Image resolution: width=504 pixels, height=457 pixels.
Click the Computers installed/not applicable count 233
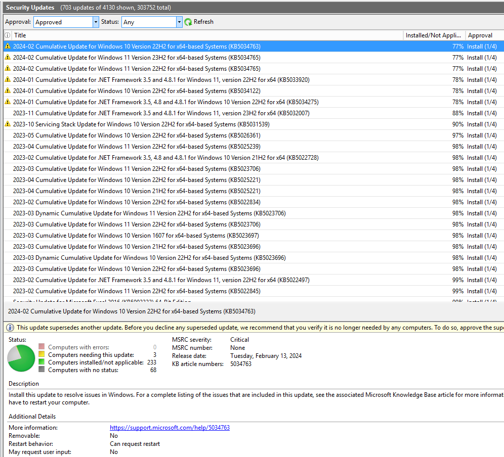click(x=152, y=362)
